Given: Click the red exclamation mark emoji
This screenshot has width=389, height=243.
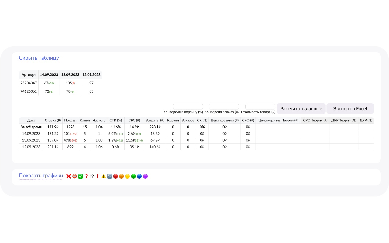Looking at the screenshot, I should point(98,176).
